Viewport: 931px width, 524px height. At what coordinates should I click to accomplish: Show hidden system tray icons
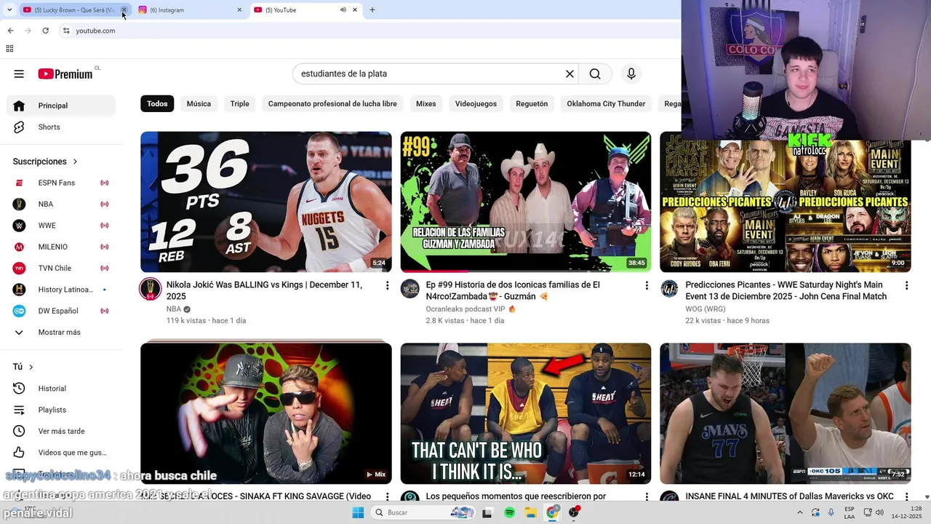[x=800, y=513]
